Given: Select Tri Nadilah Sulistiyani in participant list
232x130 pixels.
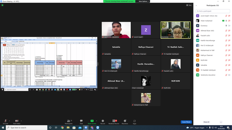Looking at the screenshot, I should (213, 70).
